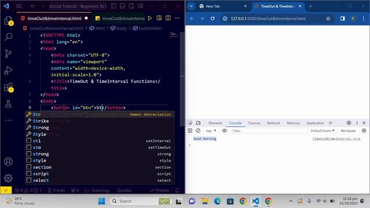Switch to the New Tab in Chrome
This screenshot has width=370, height=208.
[223, 6]
